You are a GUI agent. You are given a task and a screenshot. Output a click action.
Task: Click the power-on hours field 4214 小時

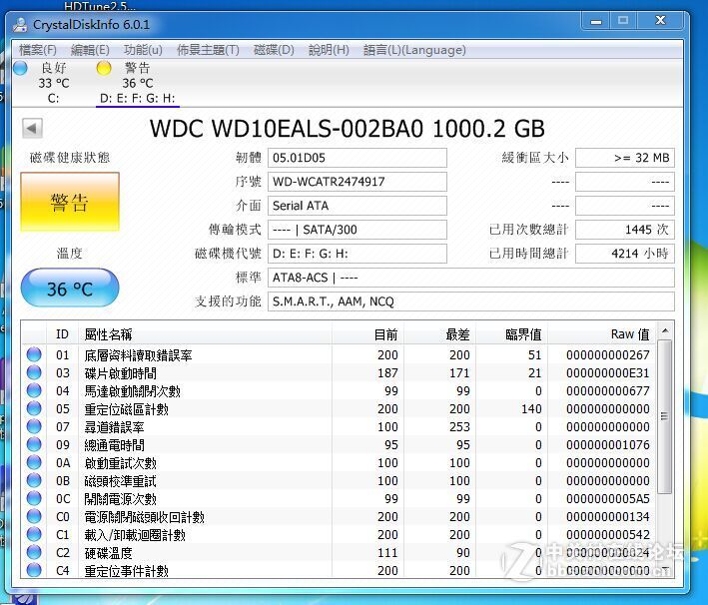[625, 254]
